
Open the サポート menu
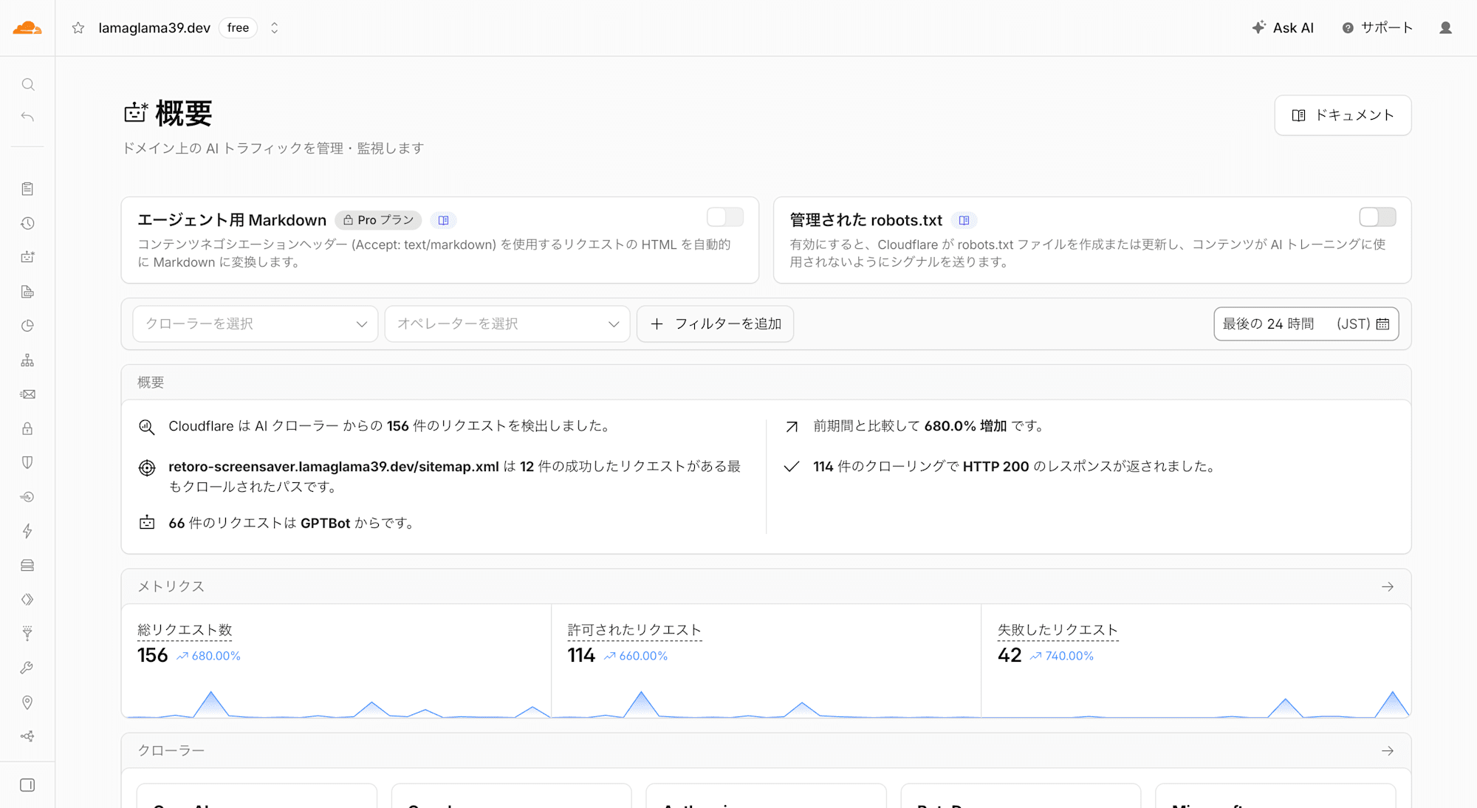point(1377,28)
